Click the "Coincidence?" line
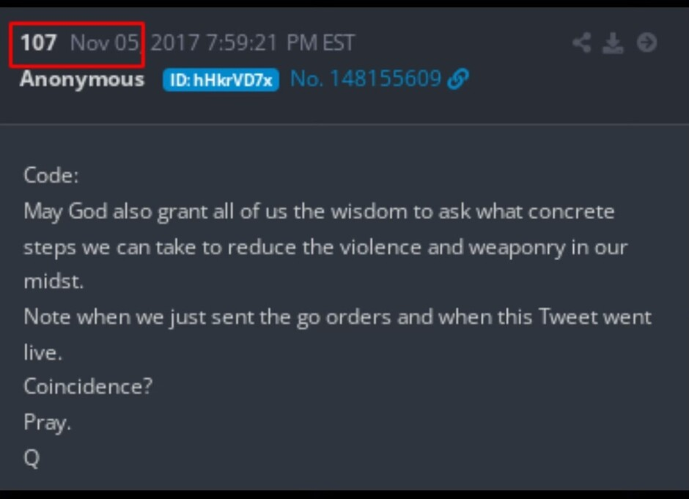 pyautogui.click(x=88, y=387)
